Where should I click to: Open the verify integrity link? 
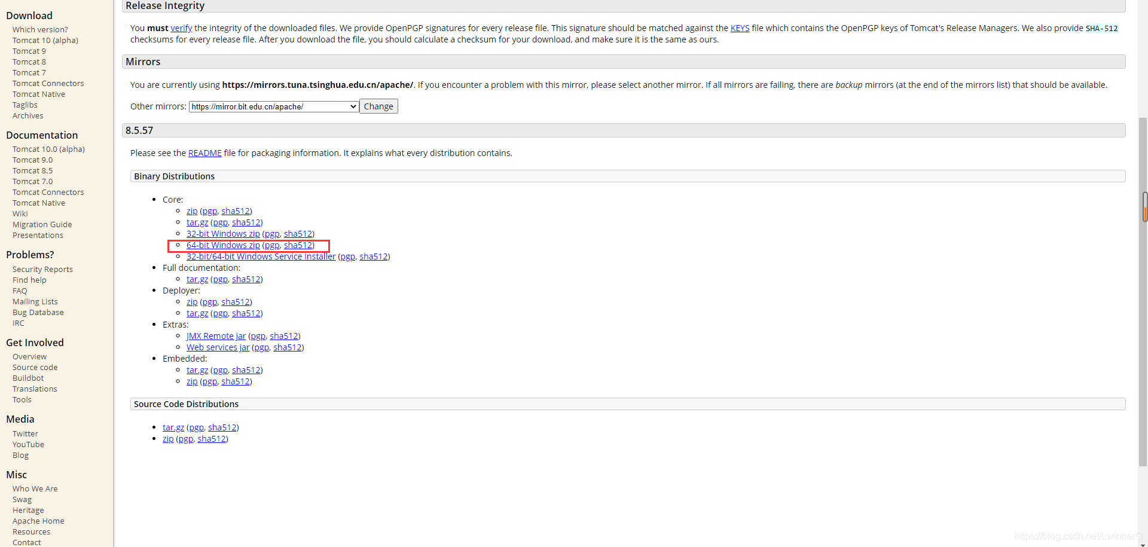(x=181, y=28)
